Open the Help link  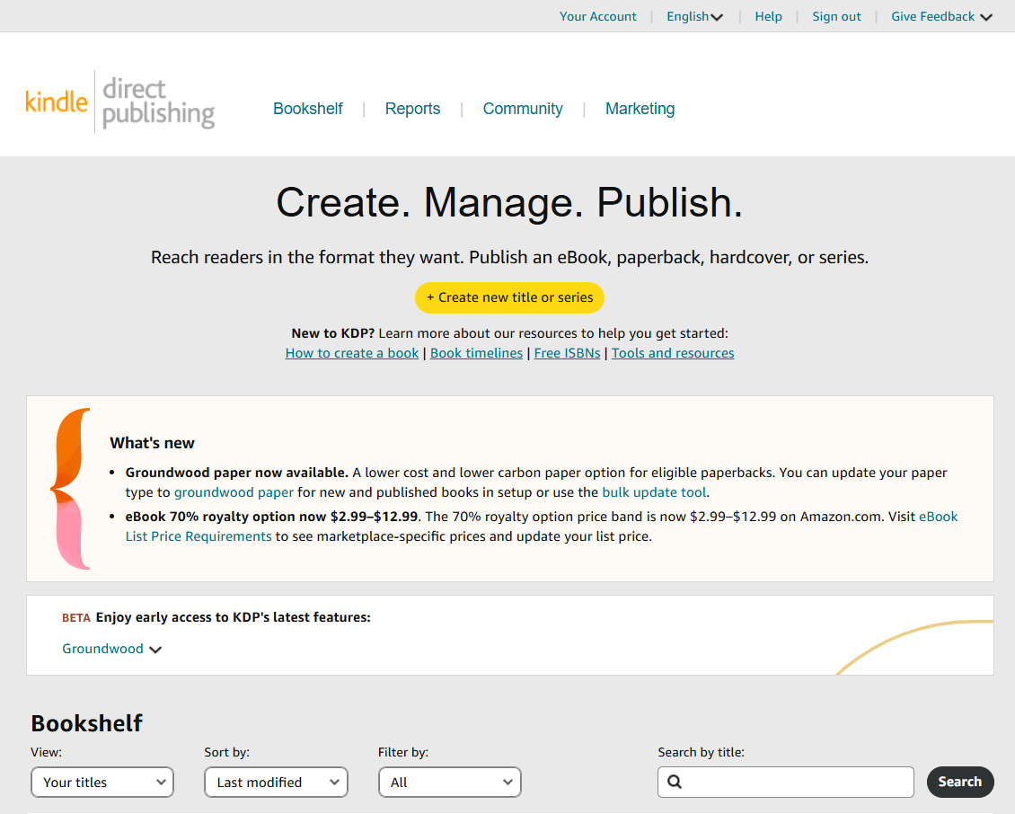point(768,16)
